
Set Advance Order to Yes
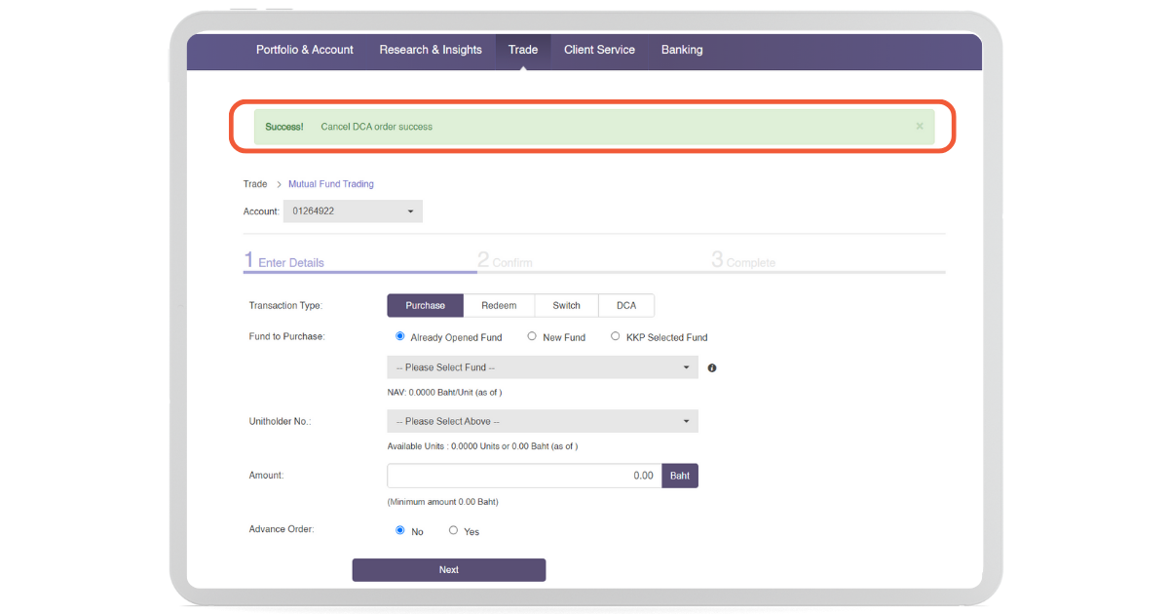453,531
